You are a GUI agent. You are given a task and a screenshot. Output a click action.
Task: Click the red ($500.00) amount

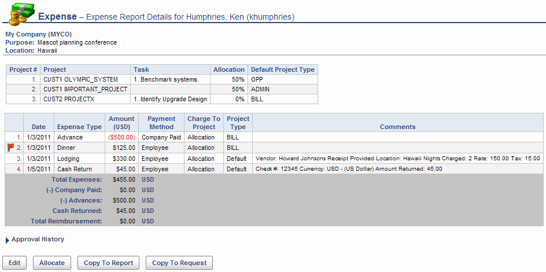[x=122, y=137]
